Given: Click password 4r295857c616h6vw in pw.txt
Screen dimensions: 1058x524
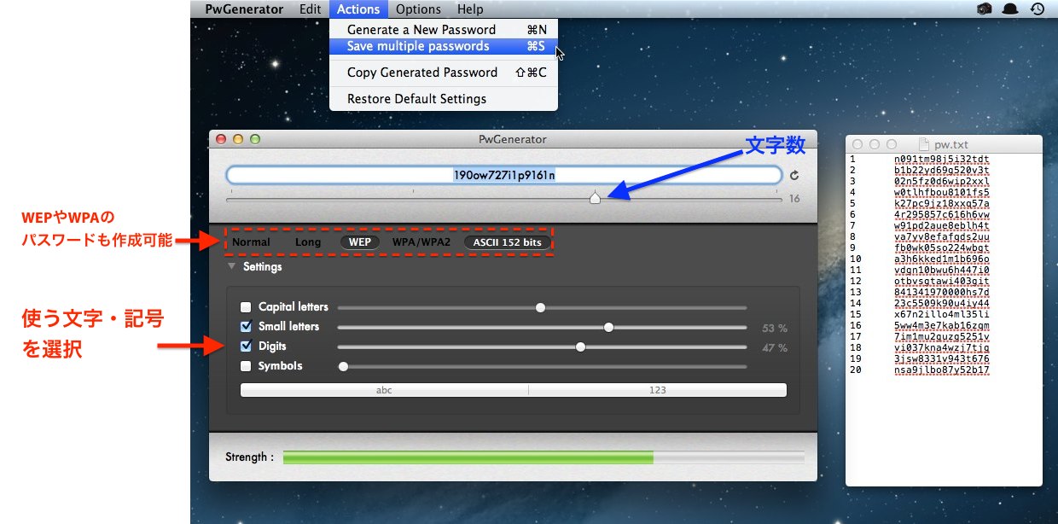Looking at the screenshot, I should coord(942,215).
